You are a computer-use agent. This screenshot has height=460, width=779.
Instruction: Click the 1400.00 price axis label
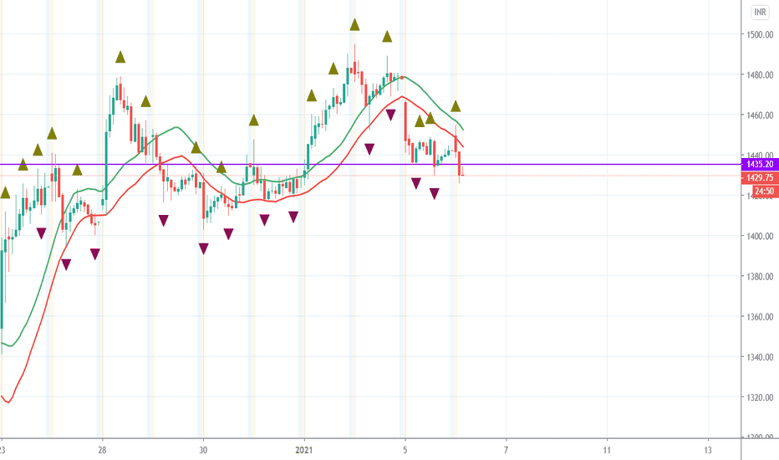[760, 236]
